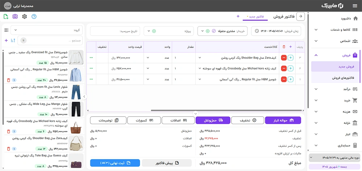Open فاکتورهای فروش submenu item
This screenshot has width=362, height=171.
coord(336,78)
